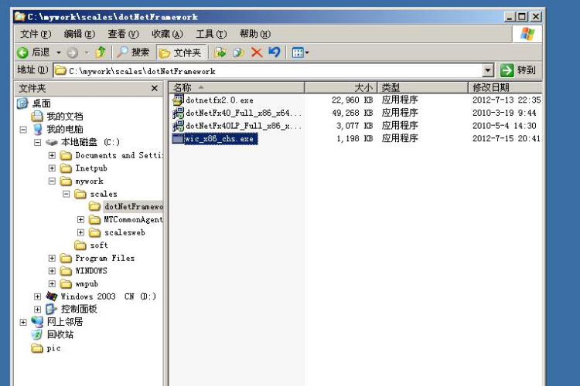Click the Forward arrow toolbar icon

coord(72,52)
